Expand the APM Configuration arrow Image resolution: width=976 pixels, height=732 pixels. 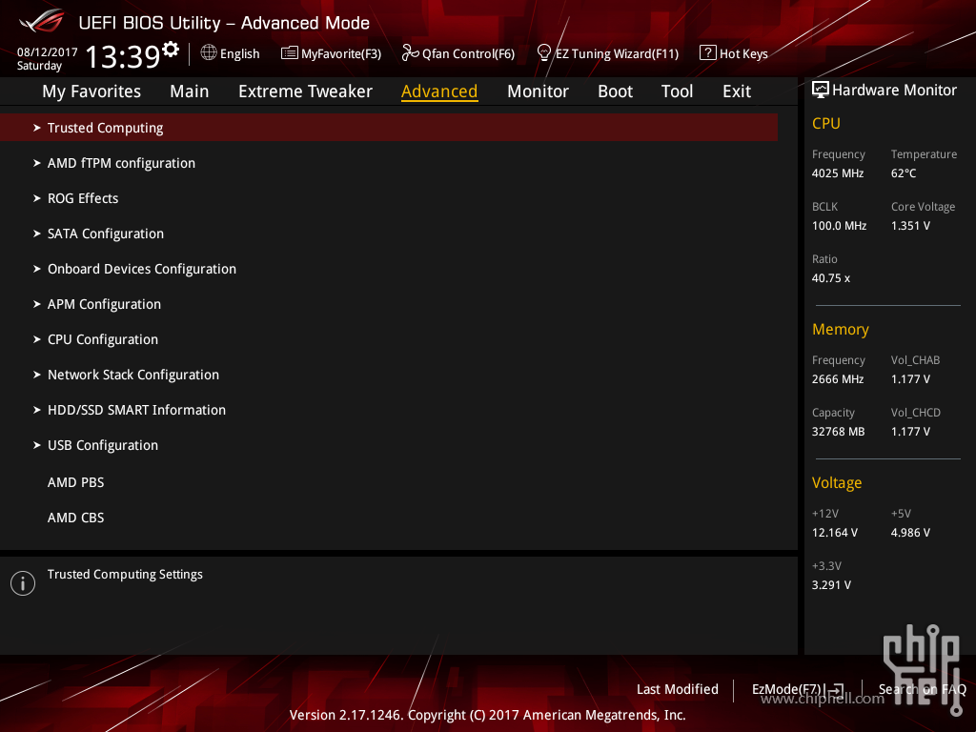point(37,304)
